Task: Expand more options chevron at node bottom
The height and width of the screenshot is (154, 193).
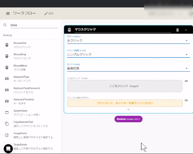Action: tap(128, 109)
